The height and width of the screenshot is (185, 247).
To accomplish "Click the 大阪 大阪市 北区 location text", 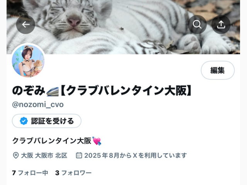I will coord(44,155).
